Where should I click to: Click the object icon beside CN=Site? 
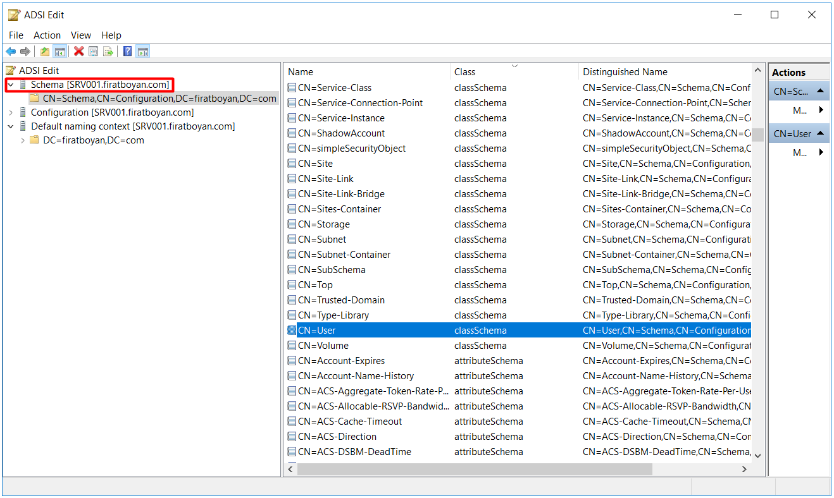[x=292, y=164]
